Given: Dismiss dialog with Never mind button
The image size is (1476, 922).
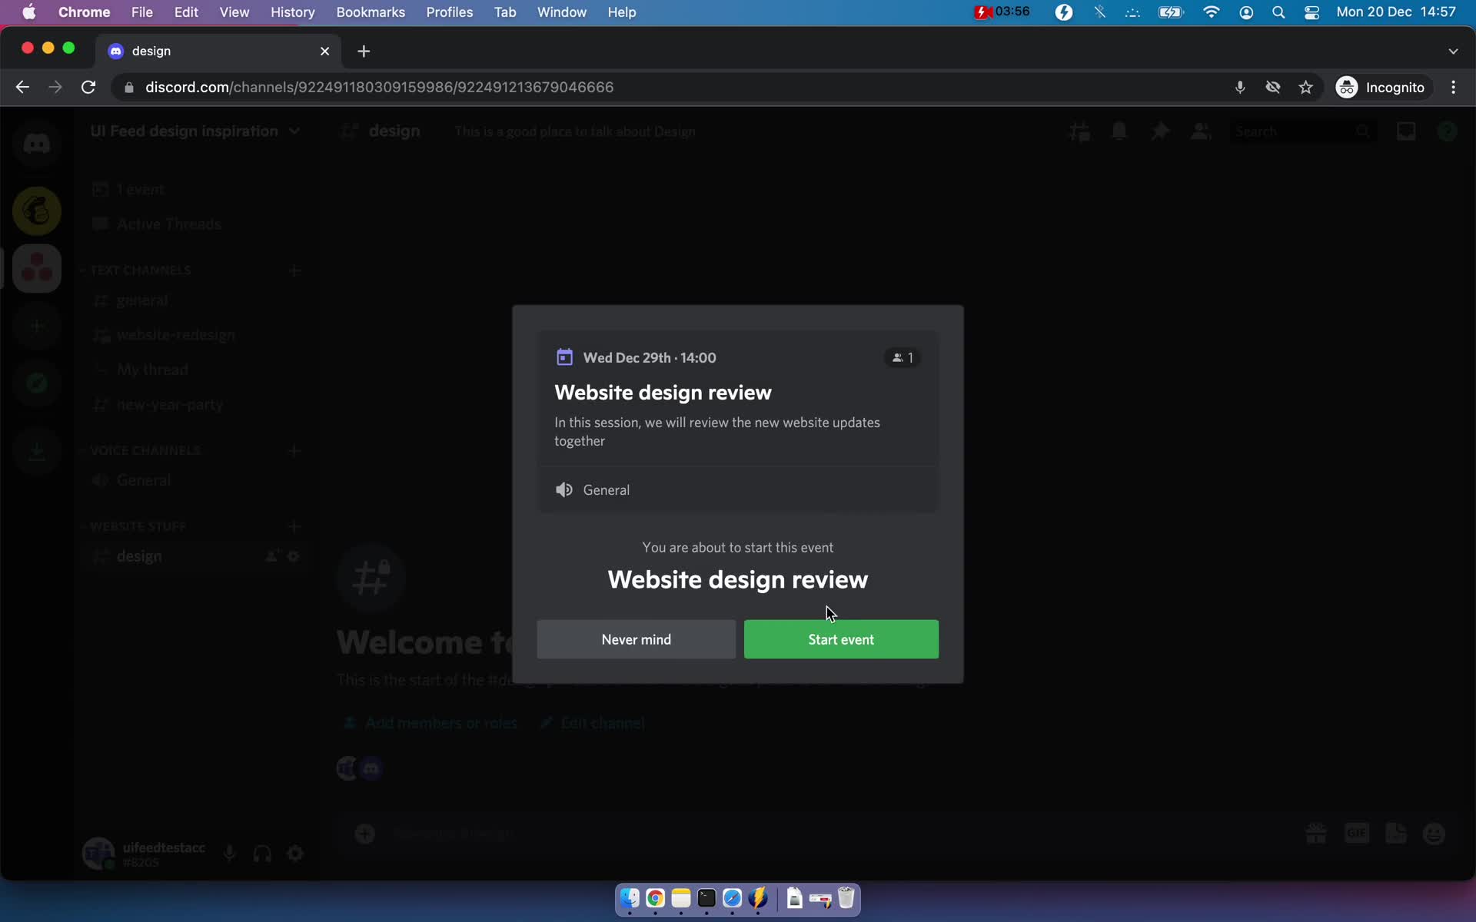Looking at the screenshot, I should 636,639.
